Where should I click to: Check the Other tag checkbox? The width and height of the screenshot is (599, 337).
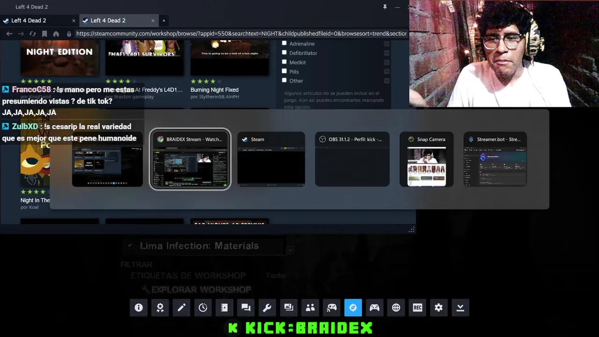click(x=284, y=80)
